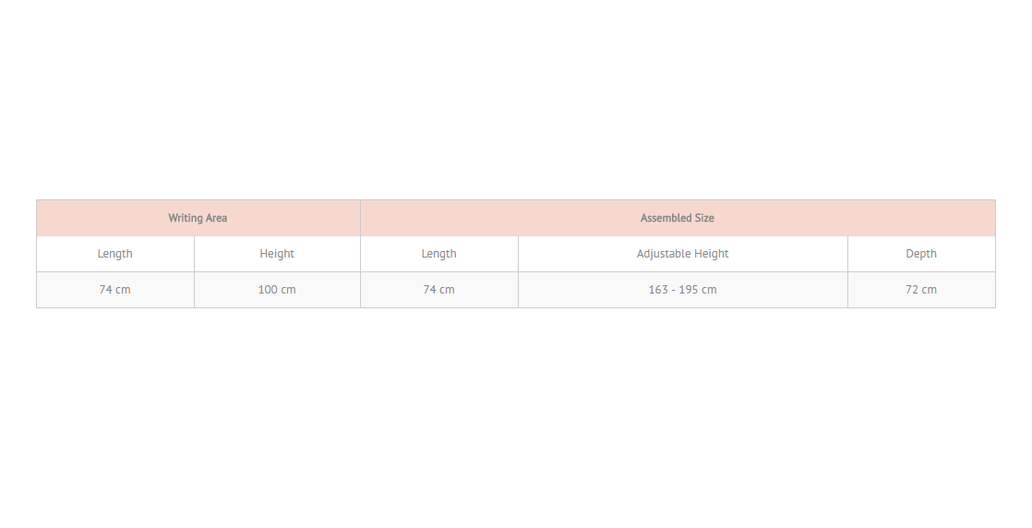The height and width of the screenshot is (528, 1032).
Task: Select the 74 cm Assembled Size length value
Action: click(x=439, y=290)
